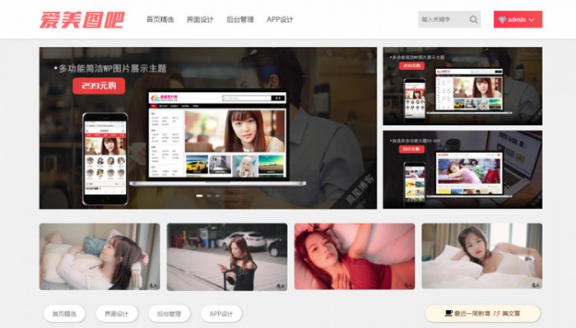Open 后台管理 in top navigation
Viewport: 576px width, 328px height.
coord(240,20)
